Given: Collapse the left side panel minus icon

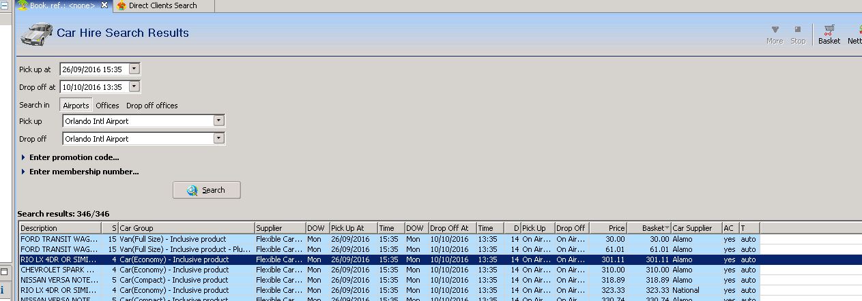Looking at the screenshot, I should pos(4,5).
